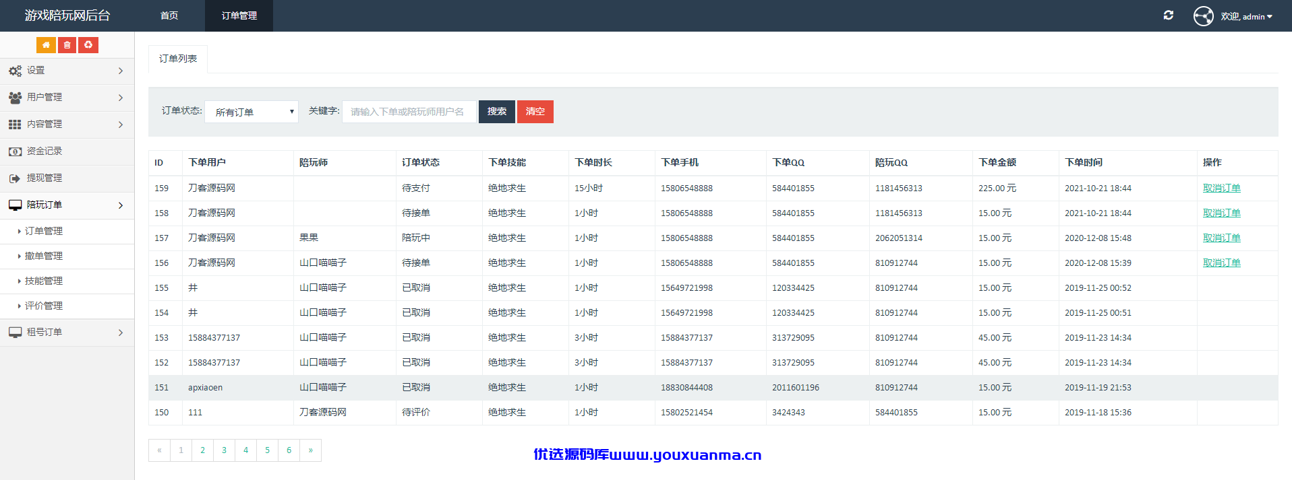The width and height of the screenshot is (1292, 480).
Task: Click 待评价 status in row 150
Action: coord(416,413)
